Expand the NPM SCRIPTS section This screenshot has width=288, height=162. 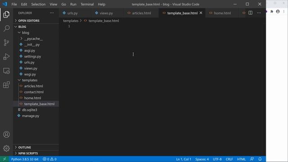click(36, 153)
